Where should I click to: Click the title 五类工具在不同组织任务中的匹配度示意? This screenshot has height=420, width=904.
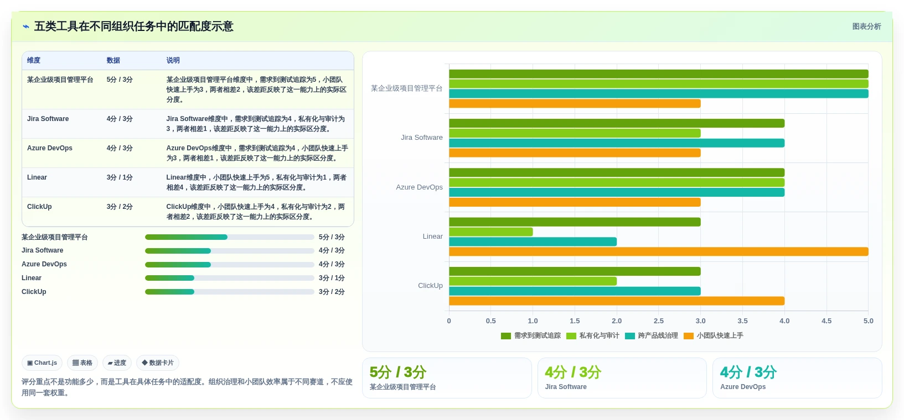(134, 27)
